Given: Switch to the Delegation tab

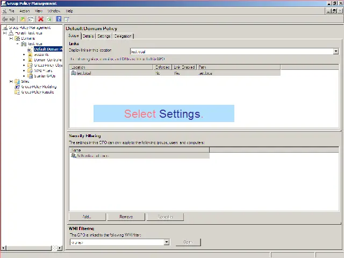Looking at the screenshot, I should [x=123, y=36].
